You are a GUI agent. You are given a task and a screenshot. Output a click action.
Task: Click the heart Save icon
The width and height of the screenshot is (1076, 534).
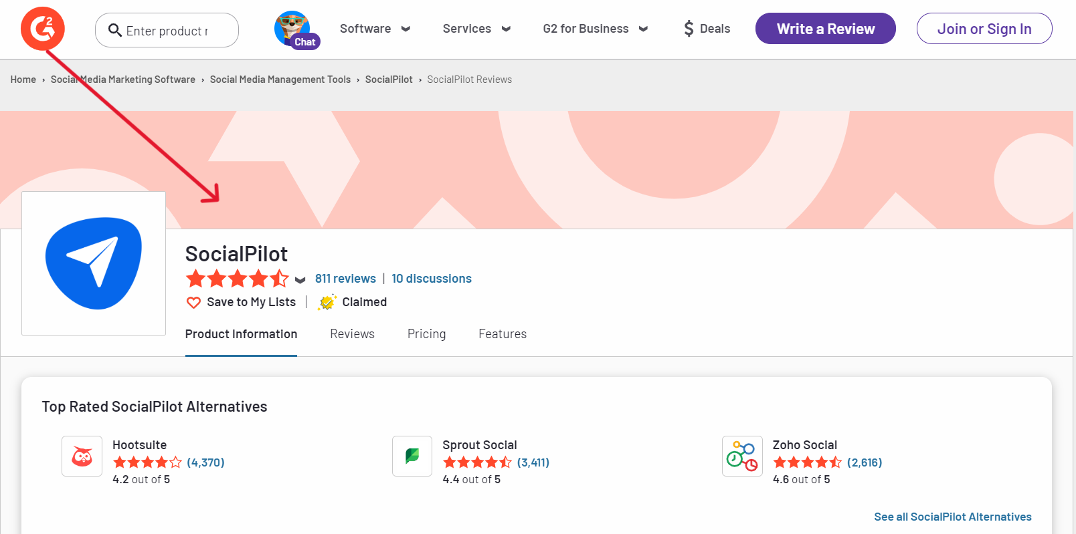193,303
